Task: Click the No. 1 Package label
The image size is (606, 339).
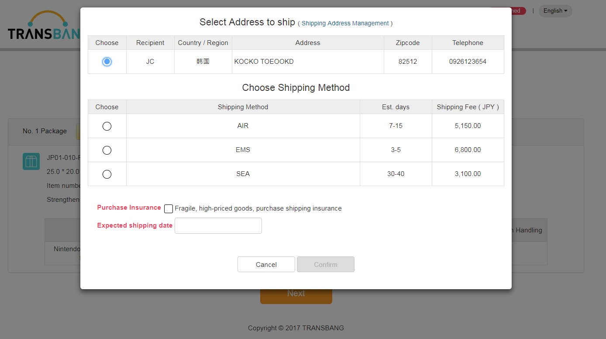Action: click(45, 131)
